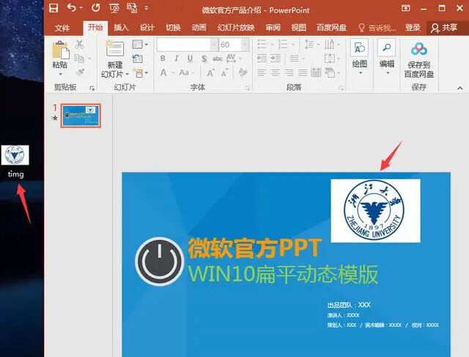469x357 pixels.
Task: Click the text direction icon
Action: [330, 45]
